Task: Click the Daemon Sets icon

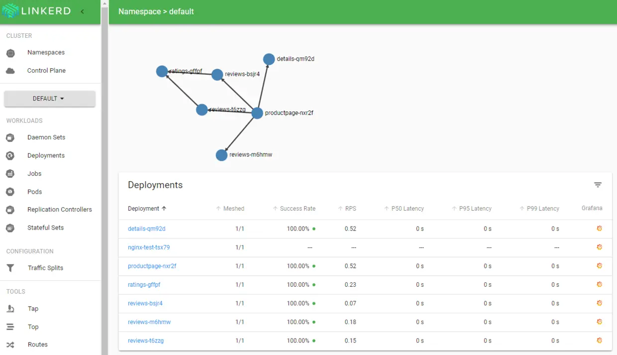Action: (x=10, y=137)
